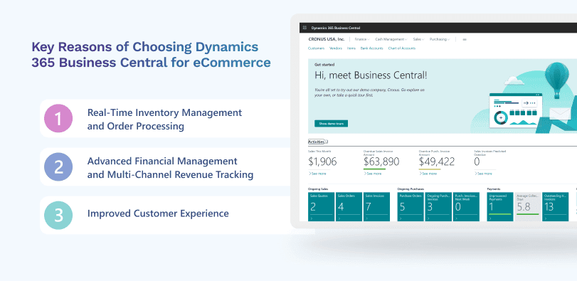The height and width of the screenshot is (281, 577).
Task: Open the Sales Quotes tile
Action: coord(322,207)
